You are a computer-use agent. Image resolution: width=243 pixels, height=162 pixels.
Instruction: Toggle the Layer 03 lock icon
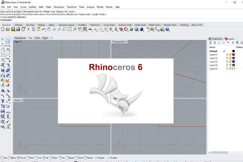[x=230, y=61]
